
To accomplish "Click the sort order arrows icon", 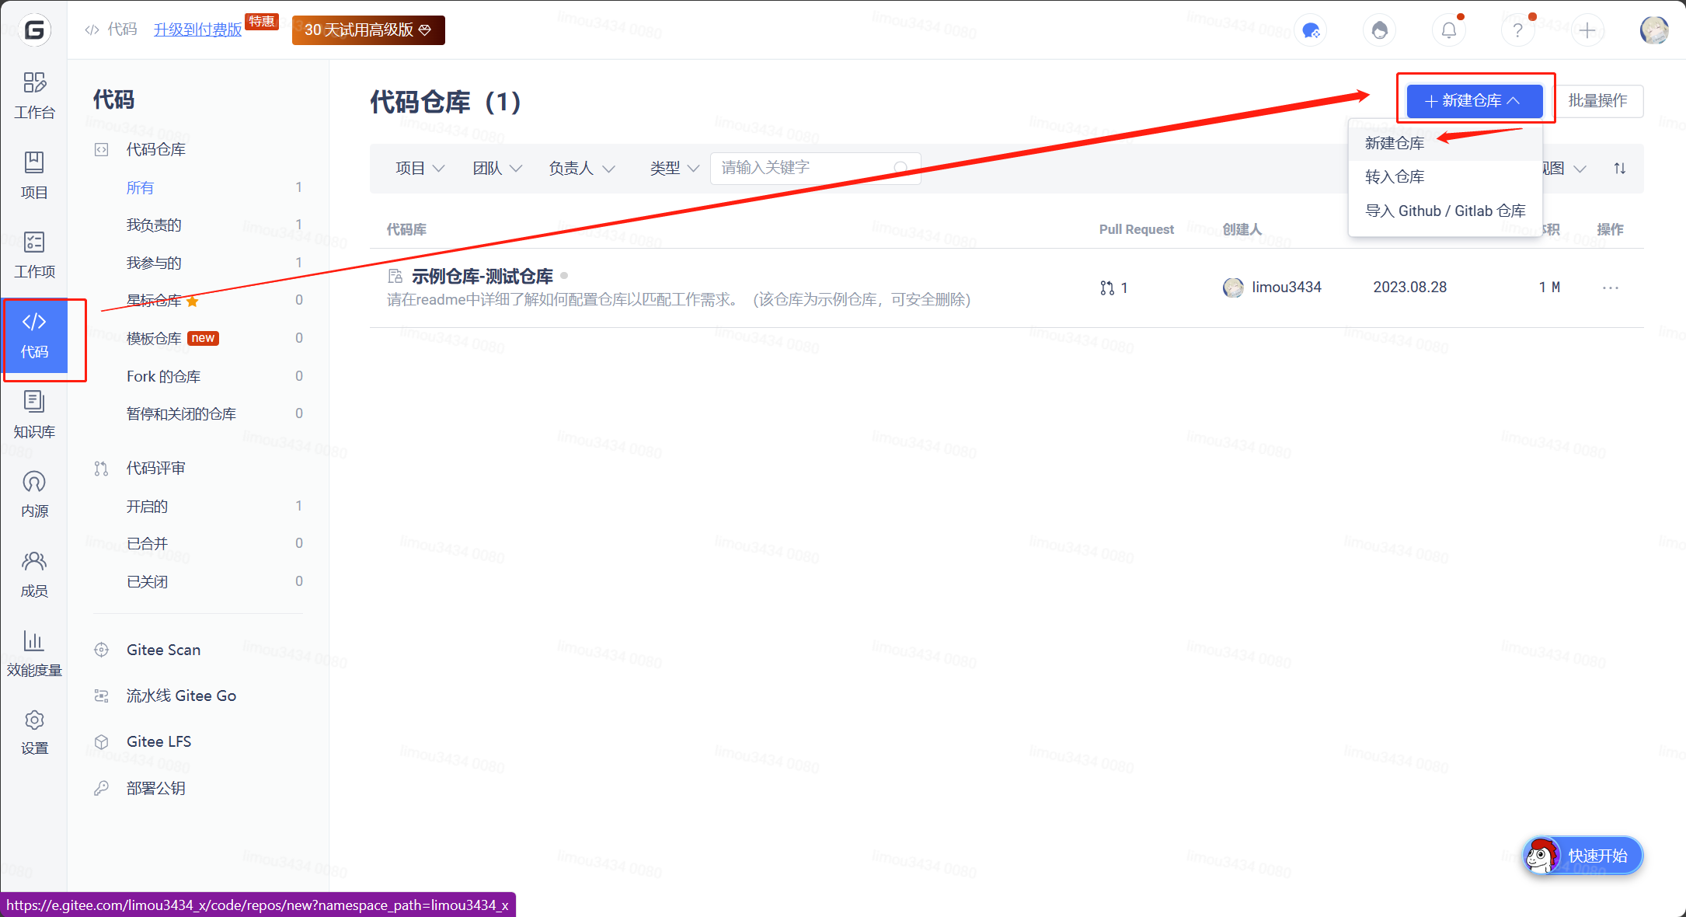I will (x=1620, y=169).
